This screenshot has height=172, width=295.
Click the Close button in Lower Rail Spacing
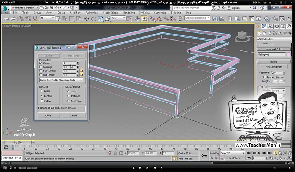coord(48,115)
